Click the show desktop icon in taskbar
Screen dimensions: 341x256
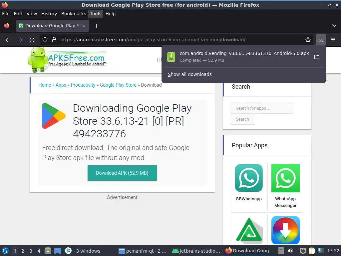58,251
